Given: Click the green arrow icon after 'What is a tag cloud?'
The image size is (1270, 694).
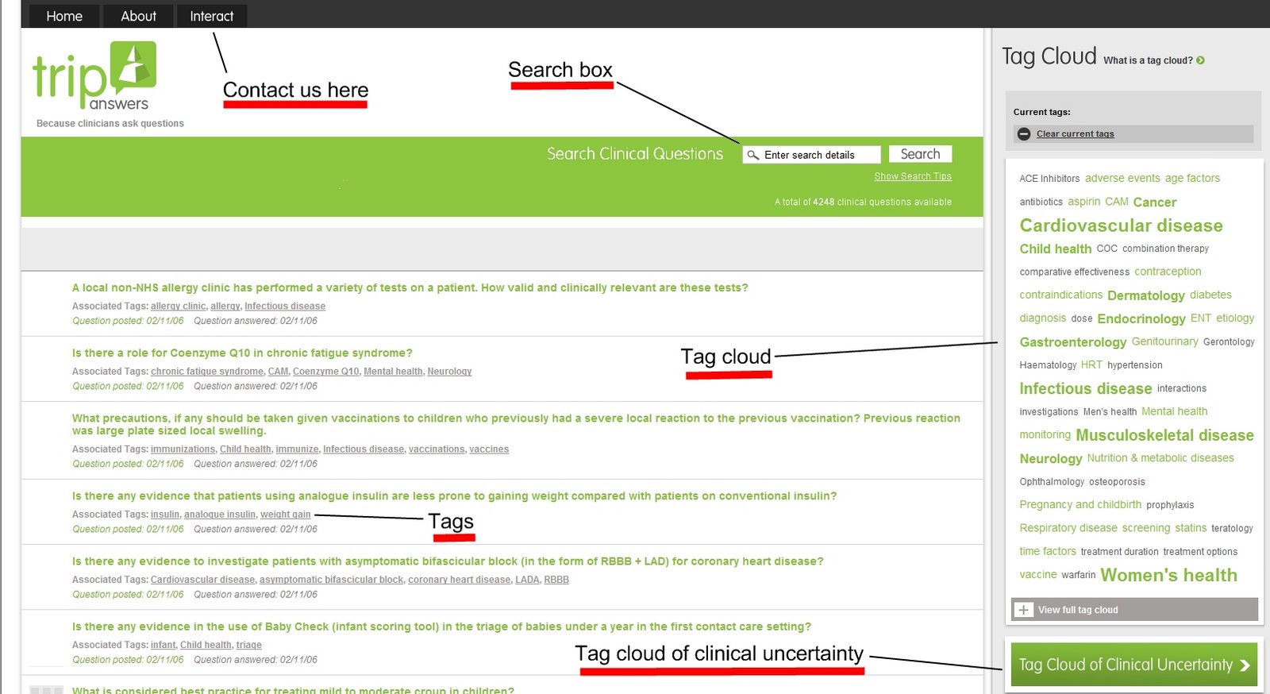Looking at the screenshot, I should click(x=1200, y=60).
